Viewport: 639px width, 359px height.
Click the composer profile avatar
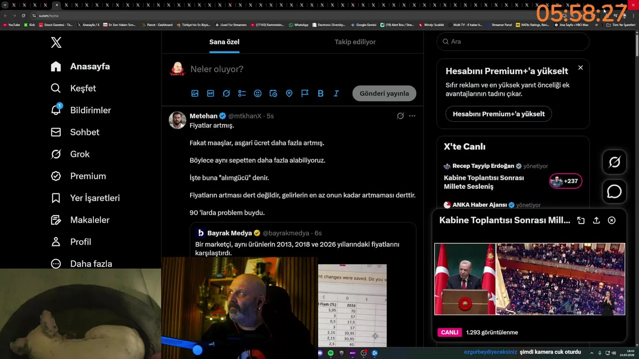click(x=177, y=69)
